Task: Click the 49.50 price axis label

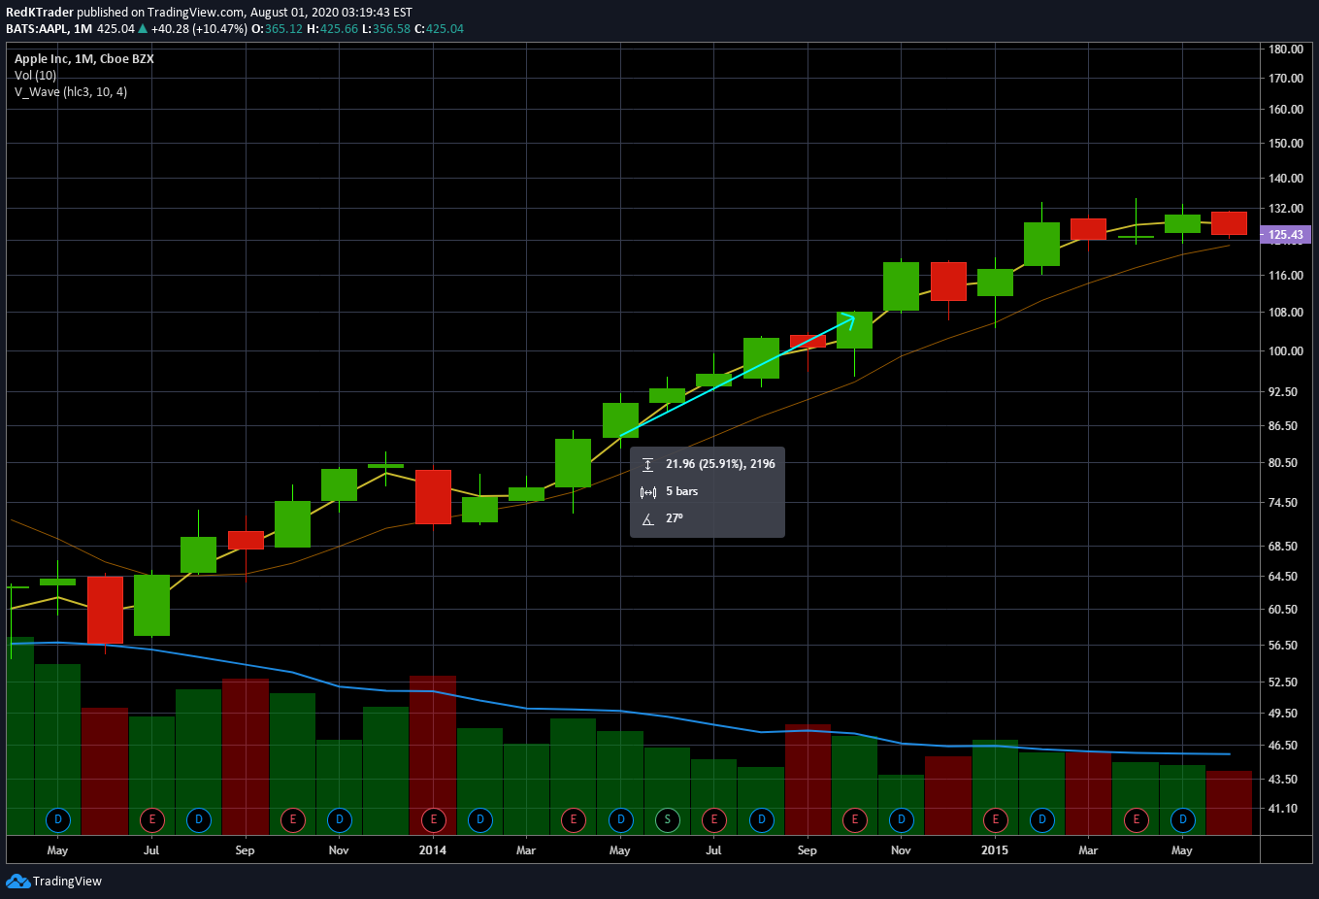Action: tap(1283, 714)
